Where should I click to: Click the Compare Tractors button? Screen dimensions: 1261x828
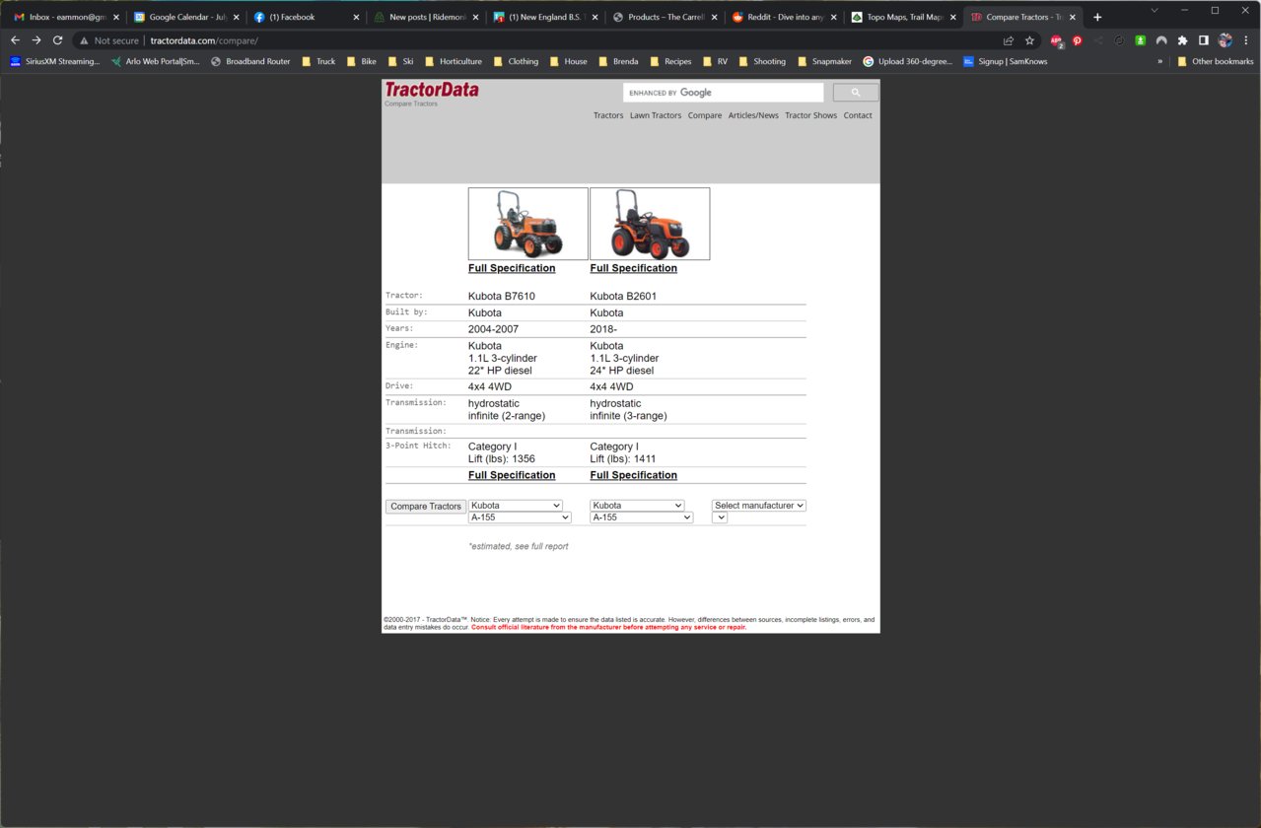pyautogui.click(x=426, y=507)
